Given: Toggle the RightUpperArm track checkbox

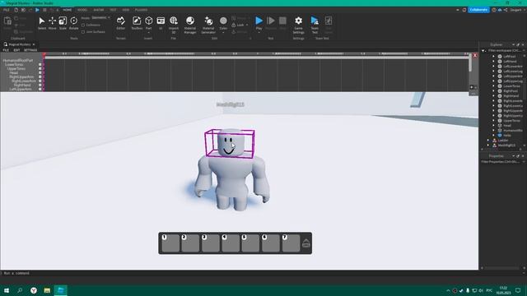Looking at the screenshot, I should 40,76.
